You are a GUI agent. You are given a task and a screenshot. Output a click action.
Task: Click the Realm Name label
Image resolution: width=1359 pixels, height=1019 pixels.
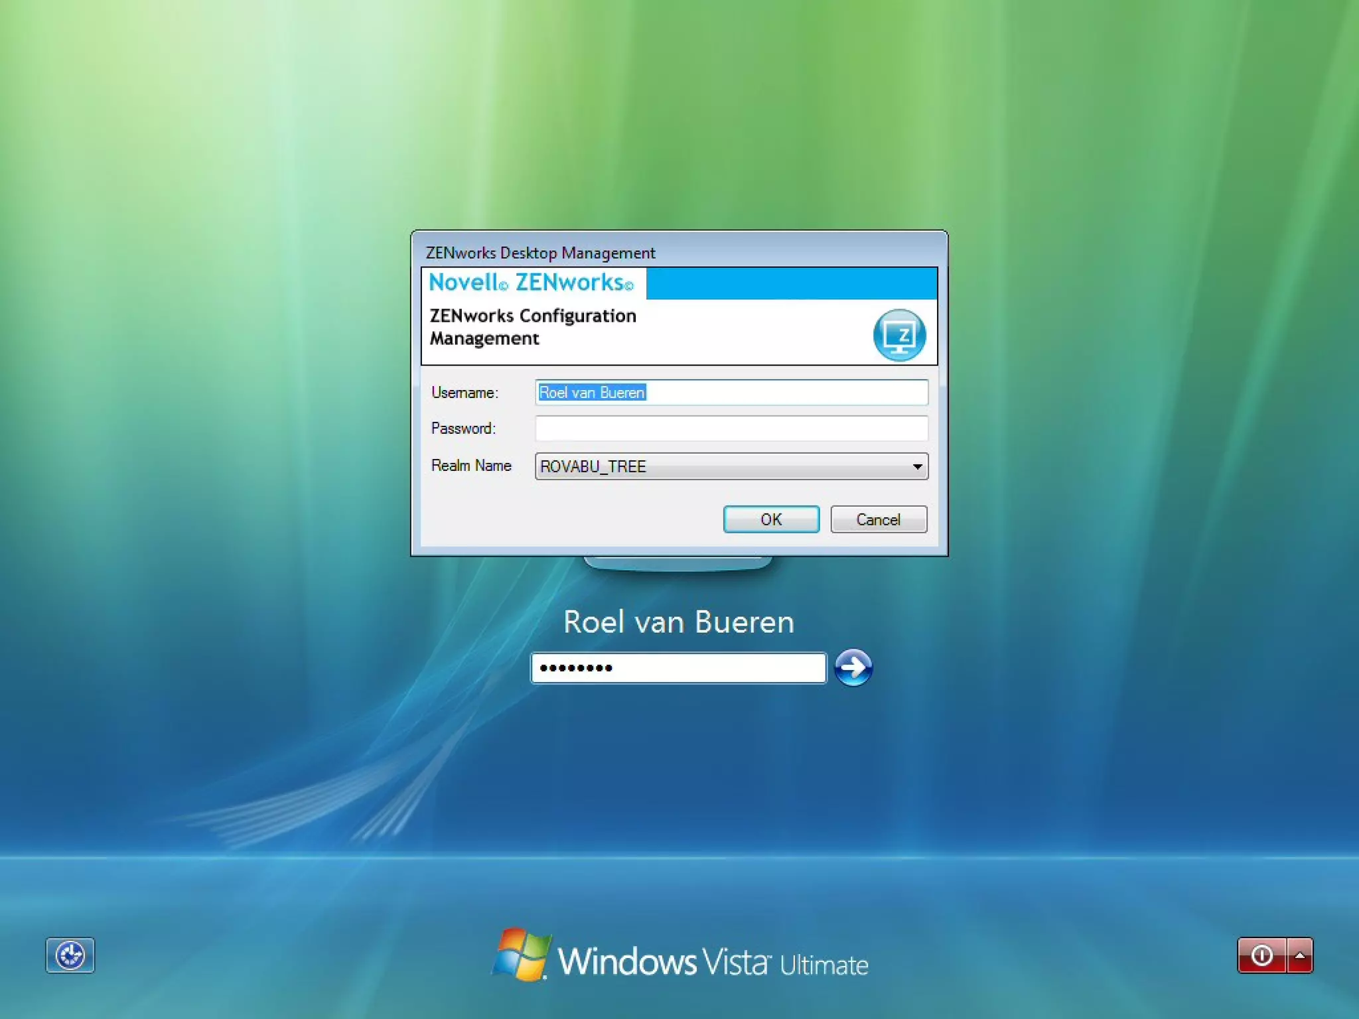coord(471,466)
